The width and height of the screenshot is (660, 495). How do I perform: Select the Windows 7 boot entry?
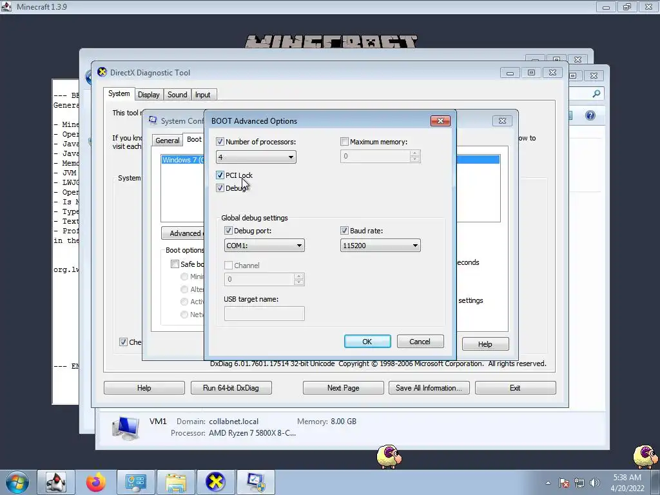[182, 160]
